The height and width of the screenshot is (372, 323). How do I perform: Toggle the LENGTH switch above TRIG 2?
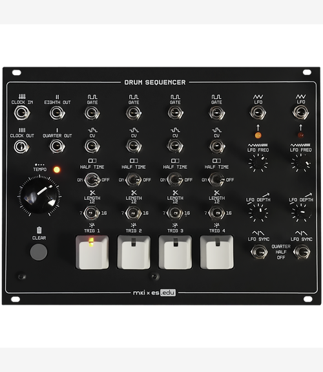click(x=133, y=213)
